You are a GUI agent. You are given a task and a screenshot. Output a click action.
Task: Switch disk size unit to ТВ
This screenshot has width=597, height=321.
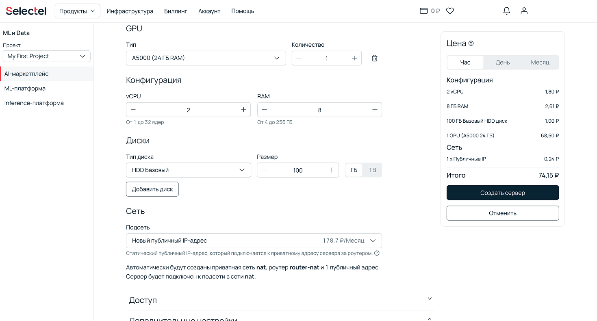(x=372, y=170)
